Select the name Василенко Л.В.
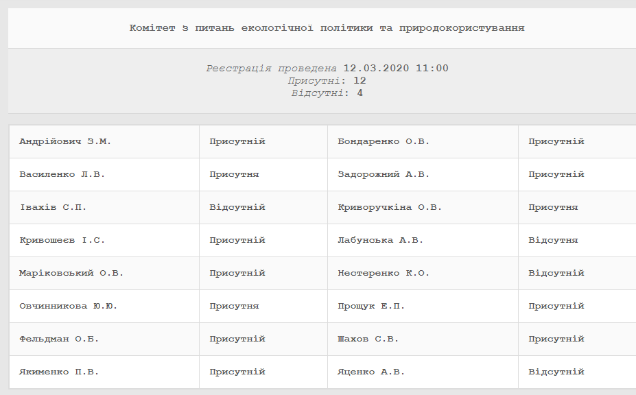The height and width of the screenshot is (395, 636). click(x=62, y=174)
